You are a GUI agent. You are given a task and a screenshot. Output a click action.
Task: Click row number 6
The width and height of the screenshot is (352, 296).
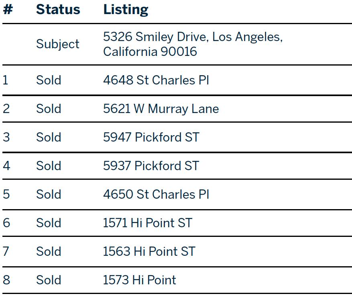[6, 223]
